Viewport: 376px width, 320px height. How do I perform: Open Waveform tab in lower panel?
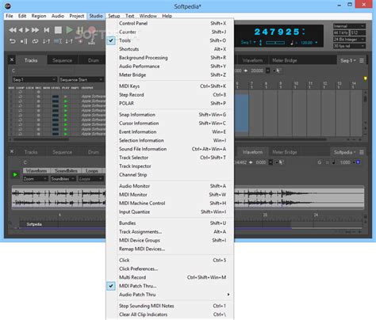pyautogui.click(x=252, y=152)
